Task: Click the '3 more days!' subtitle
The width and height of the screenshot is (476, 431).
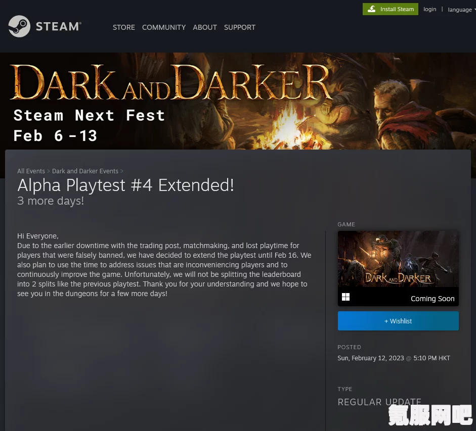Action: pyautogui.click(x=51, y=201)
